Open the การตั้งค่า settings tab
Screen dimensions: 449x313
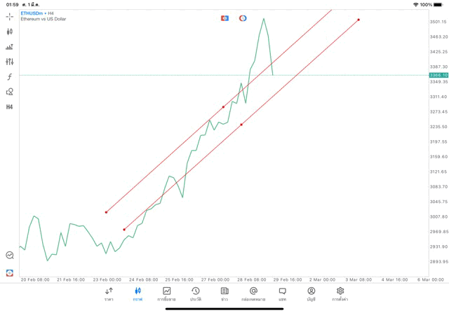(340, 293)
